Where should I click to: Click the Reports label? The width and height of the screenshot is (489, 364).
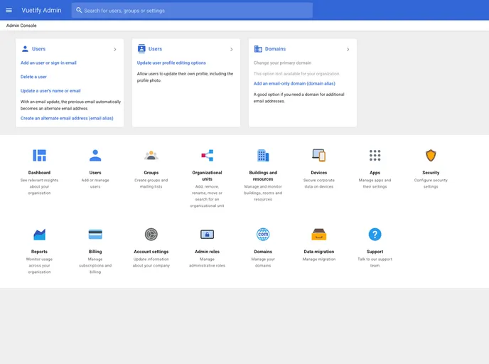39,252
